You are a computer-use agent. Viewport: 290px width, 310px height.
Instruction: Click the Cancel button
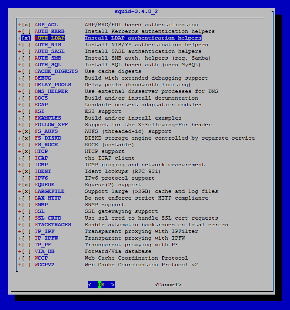click(x=168, y=285)
